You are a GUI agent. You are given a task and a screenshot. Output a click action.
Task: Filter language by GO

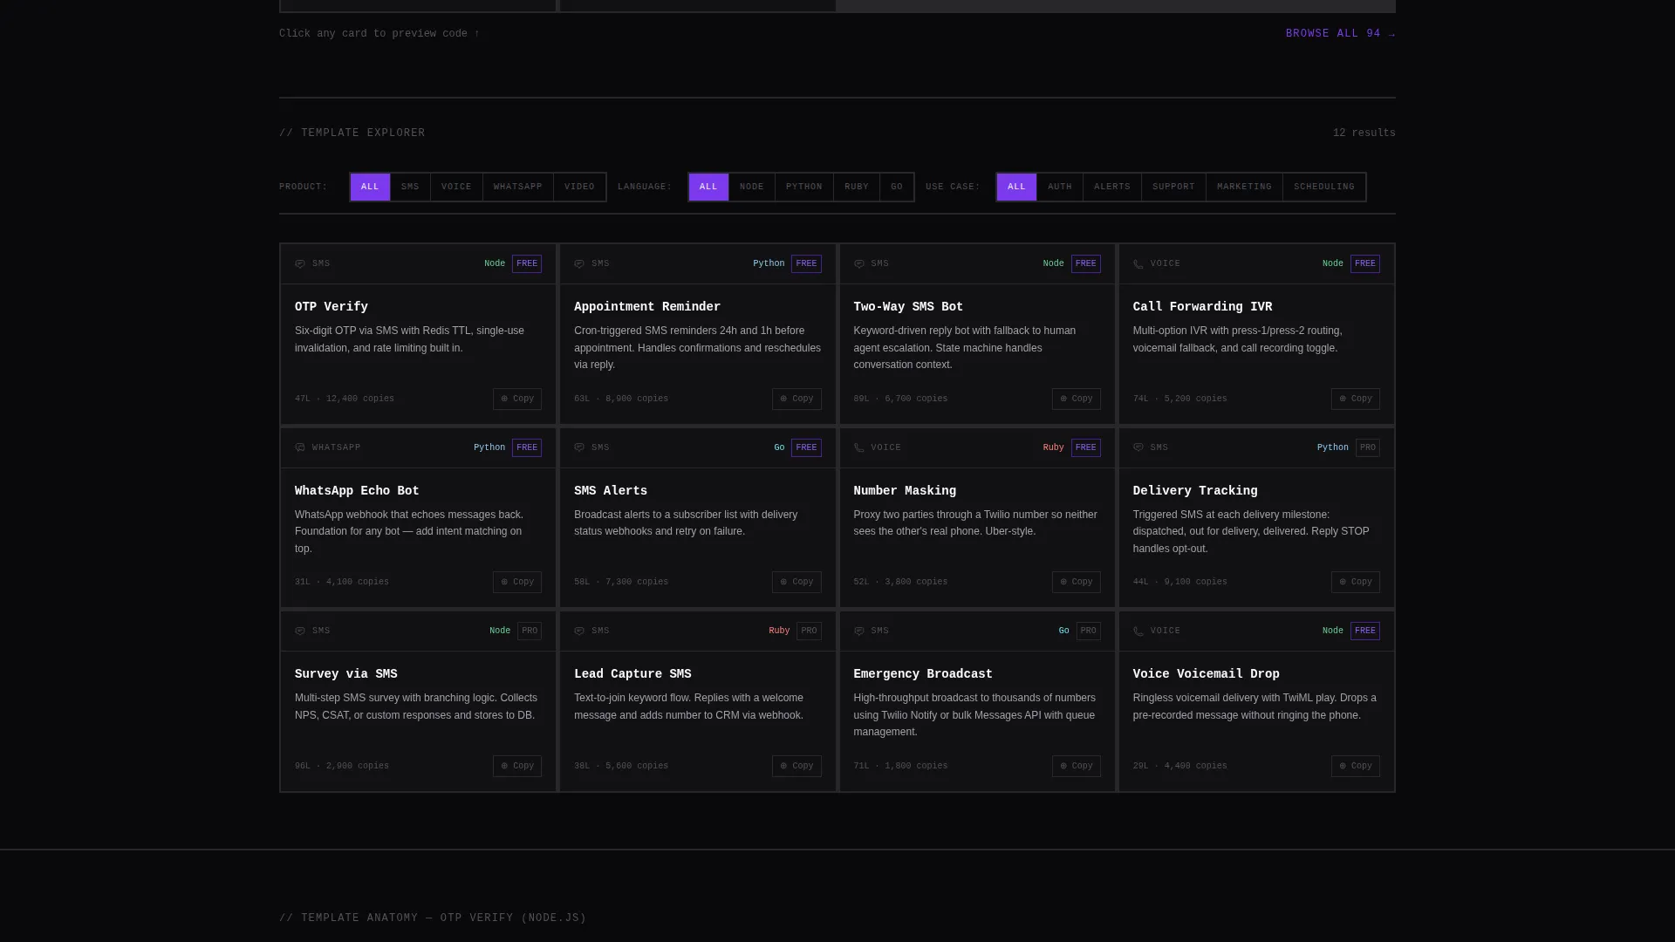pos(897,187)
